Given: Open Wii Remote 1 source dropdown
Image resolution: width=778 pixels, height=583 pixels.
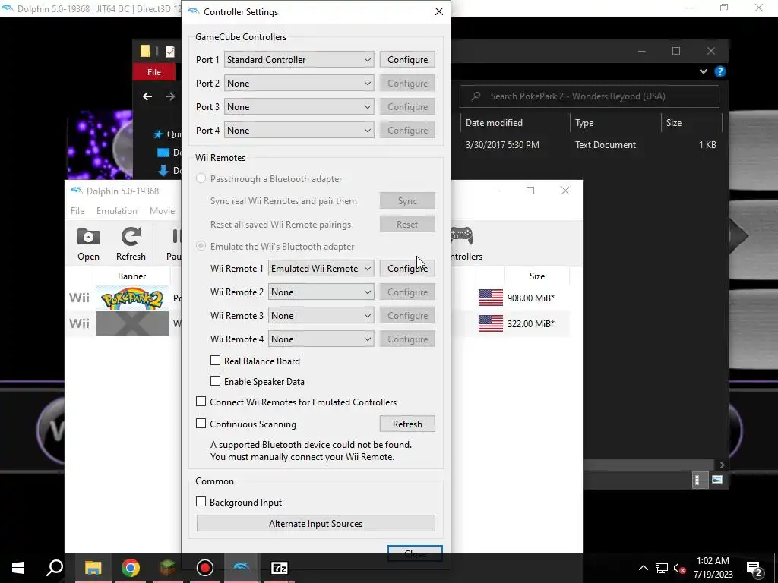Looking at the screenshot, I should (321, 268).
